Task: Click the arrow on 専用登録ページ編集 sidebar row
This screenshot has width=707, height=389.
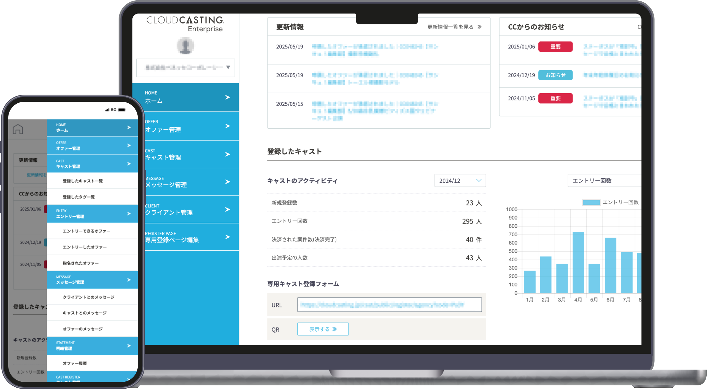Action: (227, 237)
